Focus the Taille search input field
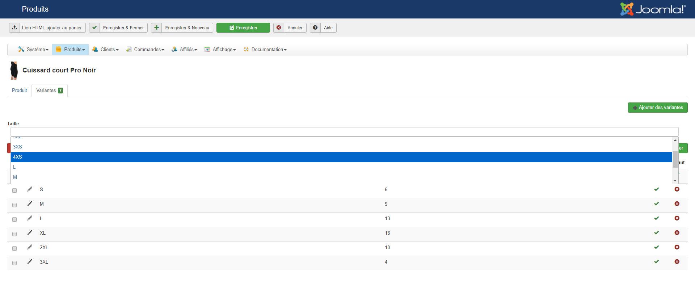Viewport: 695px width, 302px height. point(344,132)
